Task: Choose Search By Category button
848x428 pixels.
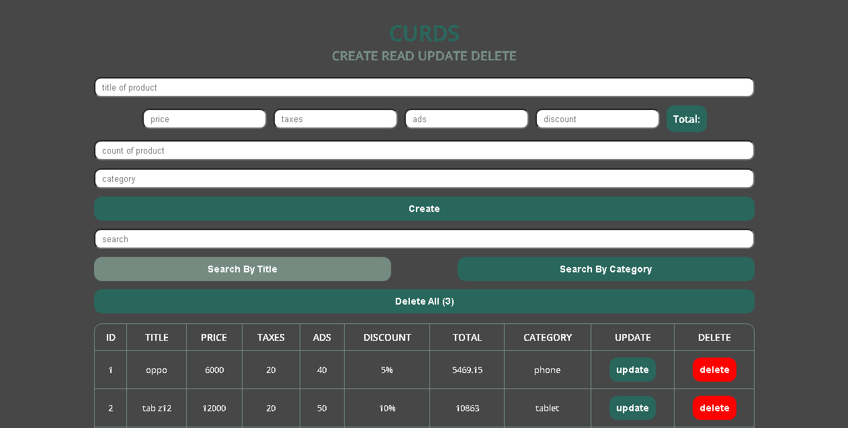Action: (x=606, y=269)
